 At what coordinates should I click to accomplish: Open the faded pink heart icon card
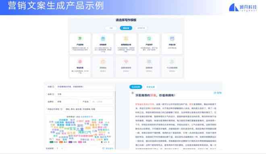(x=126, y=67)
